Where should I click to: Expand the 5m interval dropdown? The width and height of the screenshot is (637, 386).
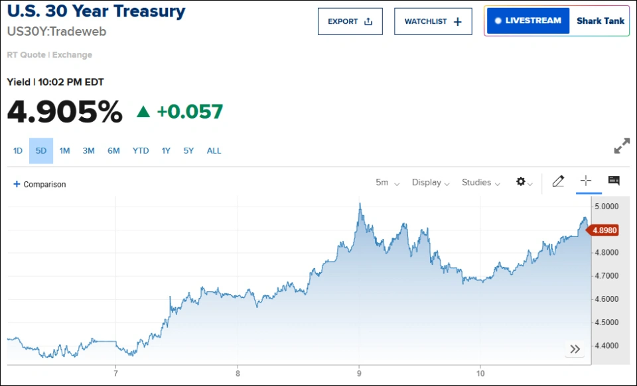click(x=388, y=183)
